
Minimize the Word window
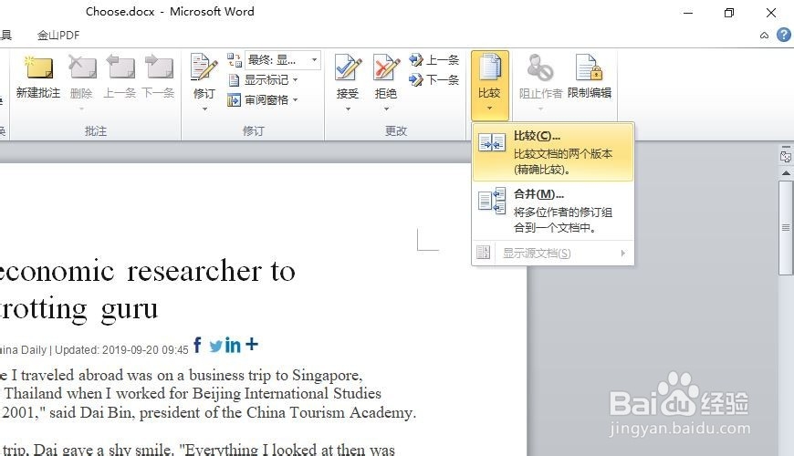point(687,13)
